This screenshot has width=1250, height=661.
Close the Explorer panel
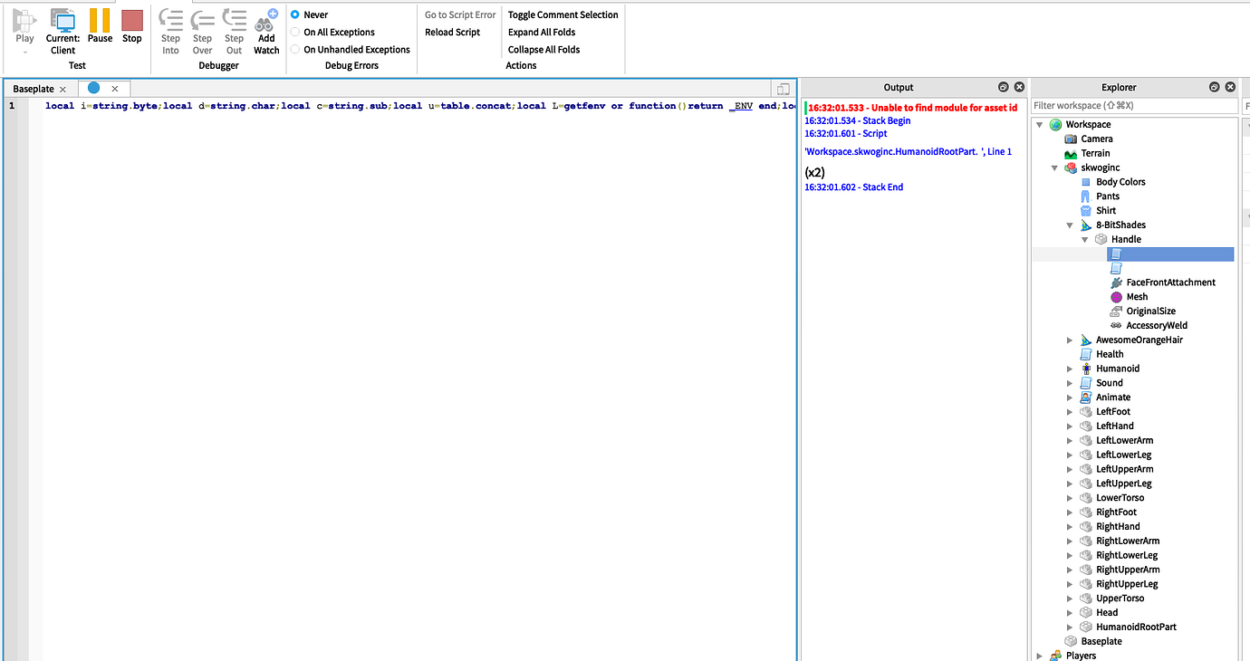point(1230,87)
